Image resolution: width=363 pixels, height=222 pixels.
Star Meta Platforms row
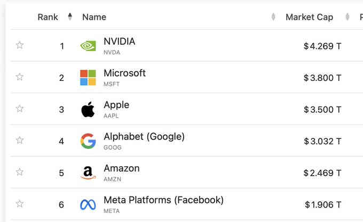click(x=20, y=203)
